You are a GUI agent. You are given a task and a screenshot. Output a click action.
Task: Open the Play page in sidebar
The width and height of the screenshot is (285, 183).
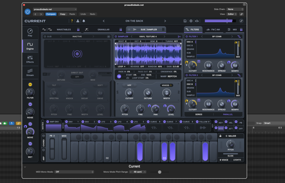click(x=30, y=33)
